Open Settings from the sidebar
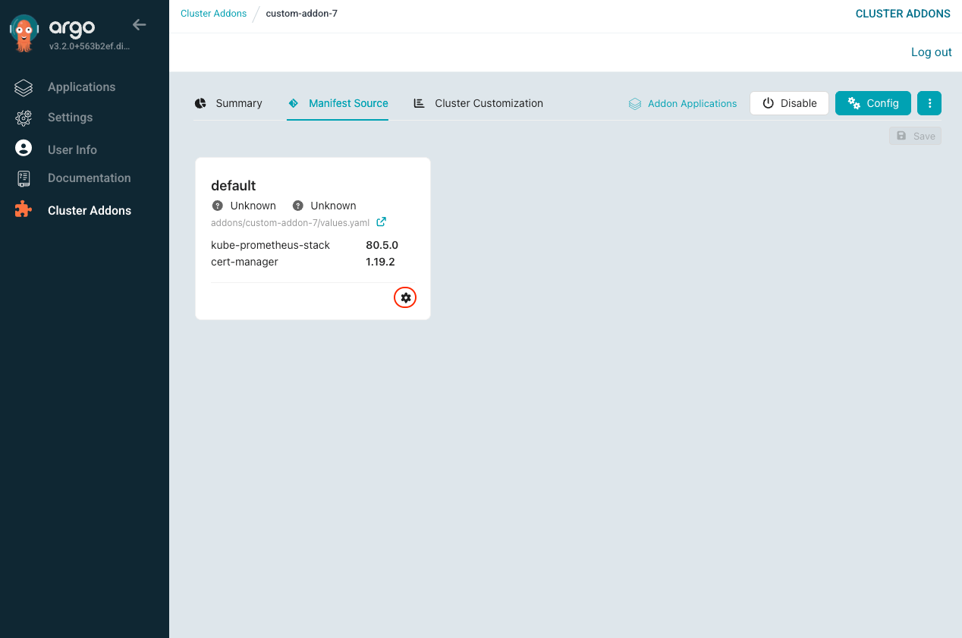 click(x=24, y=118)
